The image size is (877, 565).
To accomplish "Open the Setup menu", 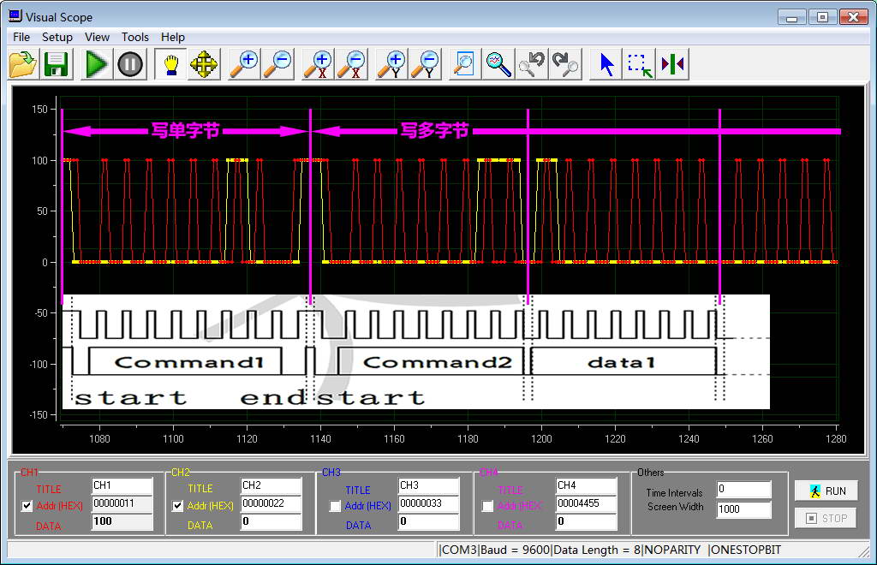I will [x=57, y=37].
